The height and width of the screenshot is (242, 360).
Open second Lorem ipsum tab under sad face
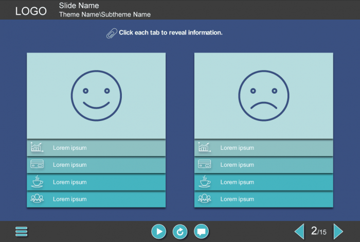[x=264, y=165]
